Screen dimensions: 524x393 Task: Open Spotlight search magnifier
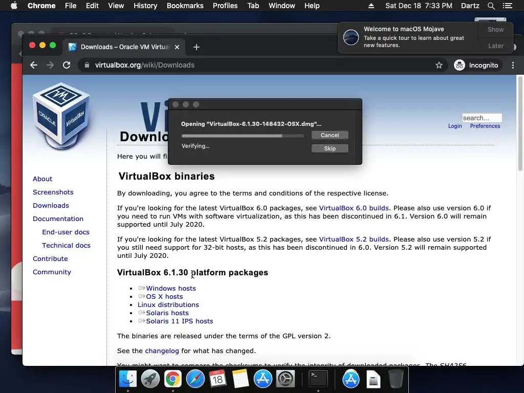pyautogui.click(x=491, y=6)
